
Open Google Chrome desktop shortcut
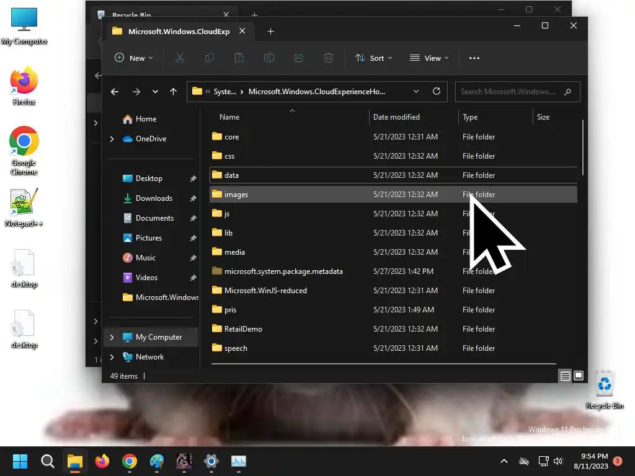[24, 150]
